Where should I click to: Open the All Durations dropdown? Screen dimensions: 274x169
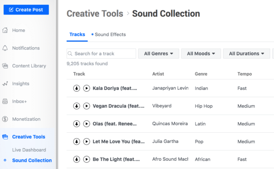click(x=247, y=53)
